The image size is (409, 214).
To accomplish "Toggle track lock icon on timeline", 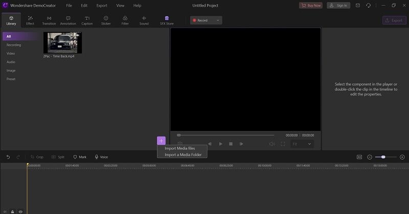I will point(12,211).
